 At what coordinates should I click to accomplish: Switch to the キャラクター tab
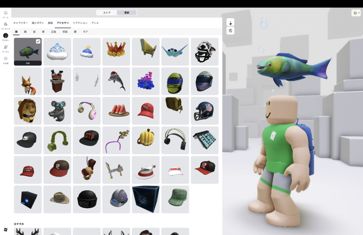[x=21, y=23]
